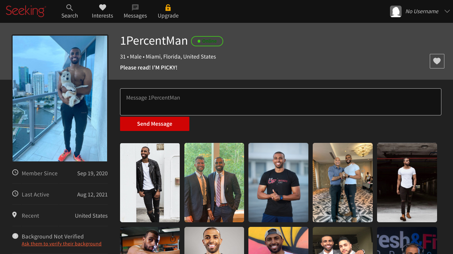Image resolution: width=453 pixels, height=254 pixels.
Task: Open the white t-shirt walking photo thumbnail
Action: coord(407,183)
